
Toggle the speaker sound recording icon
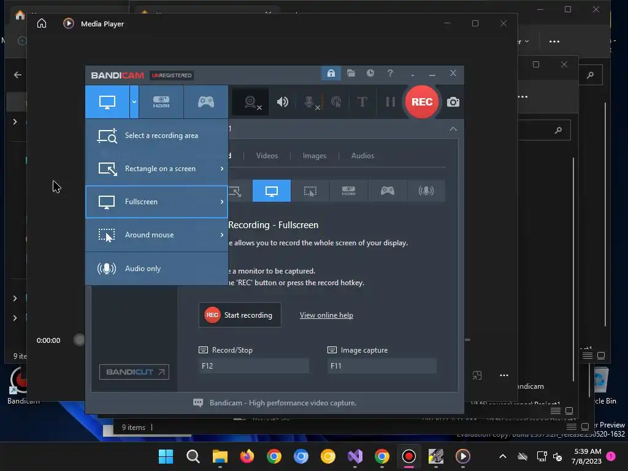pyautogui.click(x=282, y=102)
